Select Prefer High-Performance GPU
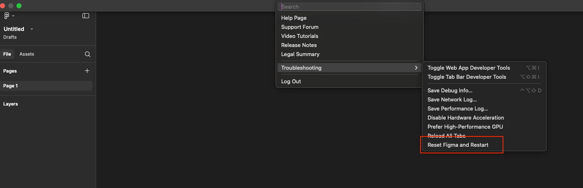Image resolution: width=583 pixels, height=188 pixels. [484, 127]
